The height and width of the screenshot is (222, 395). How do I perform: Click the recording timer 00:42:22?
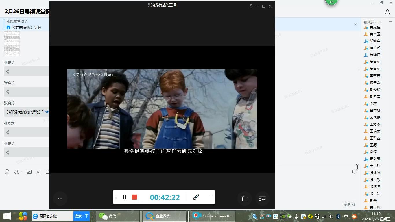[165, 197]
